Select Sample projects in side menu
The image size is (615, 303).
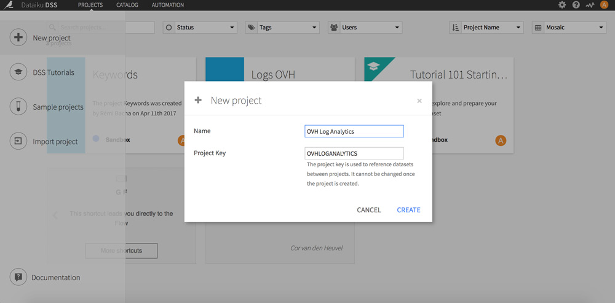coord(58,107)
